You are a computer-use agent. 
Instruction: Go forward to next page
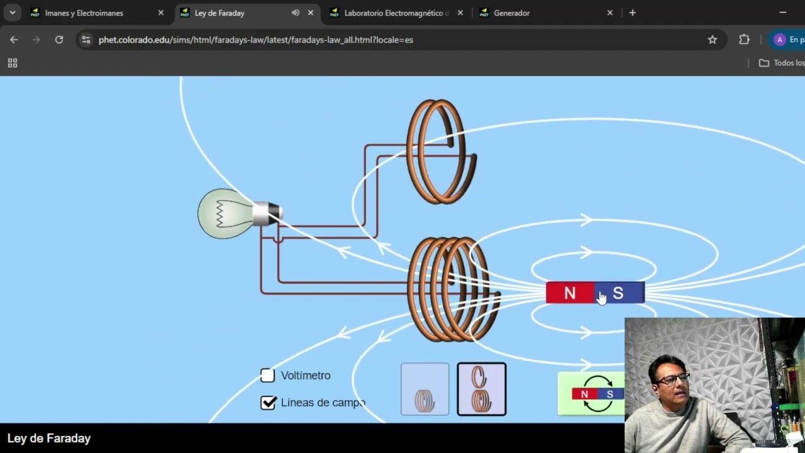[36, 40]
